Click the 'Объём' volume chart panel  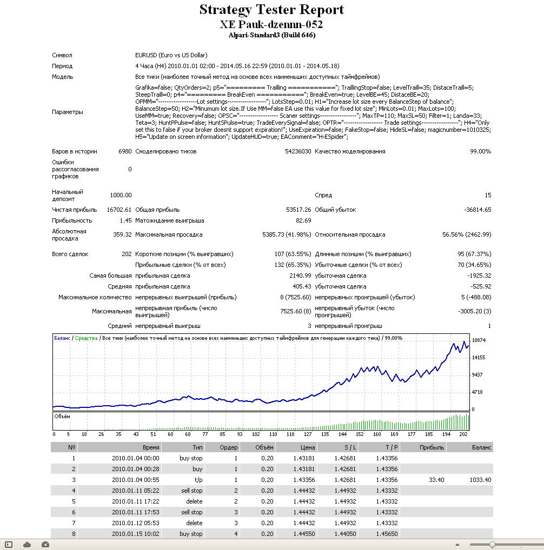tap(261, 421)
